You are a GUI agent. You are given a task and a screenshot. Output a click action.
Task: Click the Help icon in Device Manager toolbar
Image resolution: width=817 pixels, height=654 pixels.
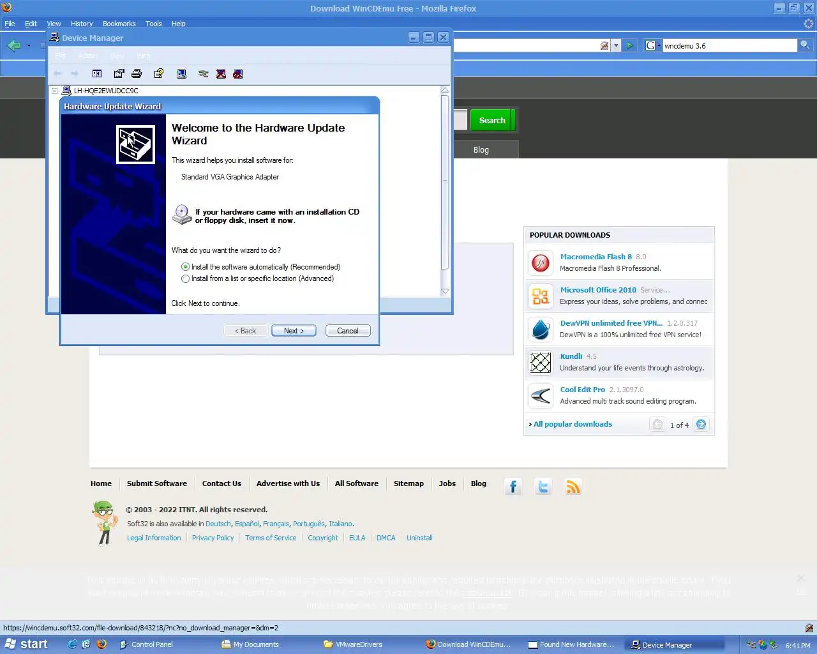coord(159,74)
